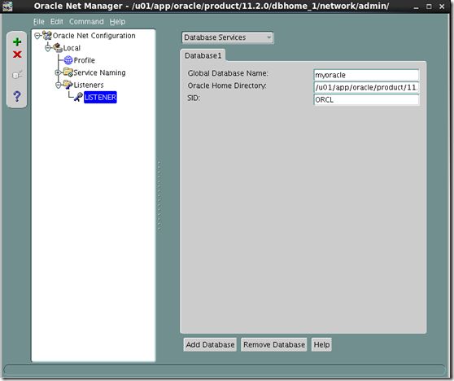Click the Oracle Home Directory field
Viewport: 454px width, 381px height.
pos(366,87)
